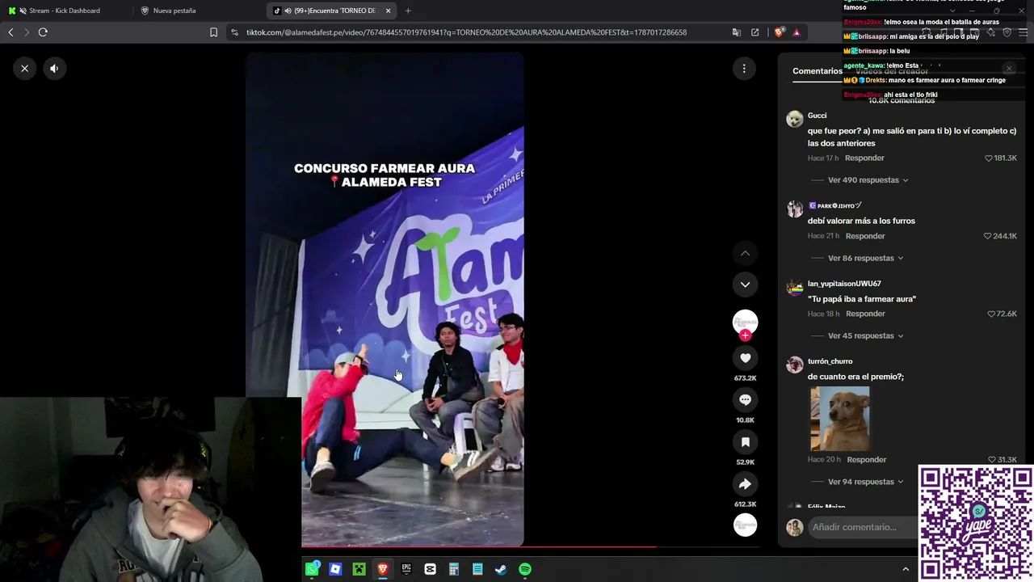Open Steam from the taskbar
Image resolution: width=1034 pixels, height=582 pixels.
(501, 569)
